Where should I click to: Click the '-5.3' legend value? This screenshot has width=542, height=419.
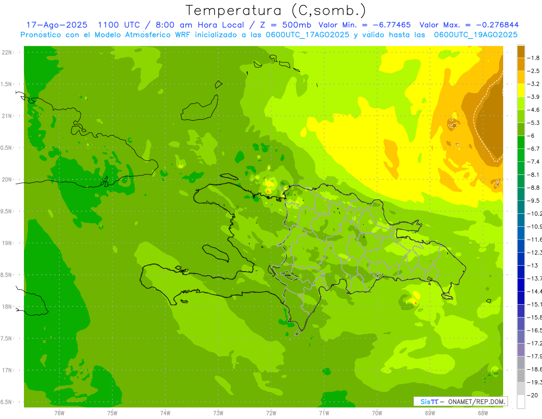(534, 122)
